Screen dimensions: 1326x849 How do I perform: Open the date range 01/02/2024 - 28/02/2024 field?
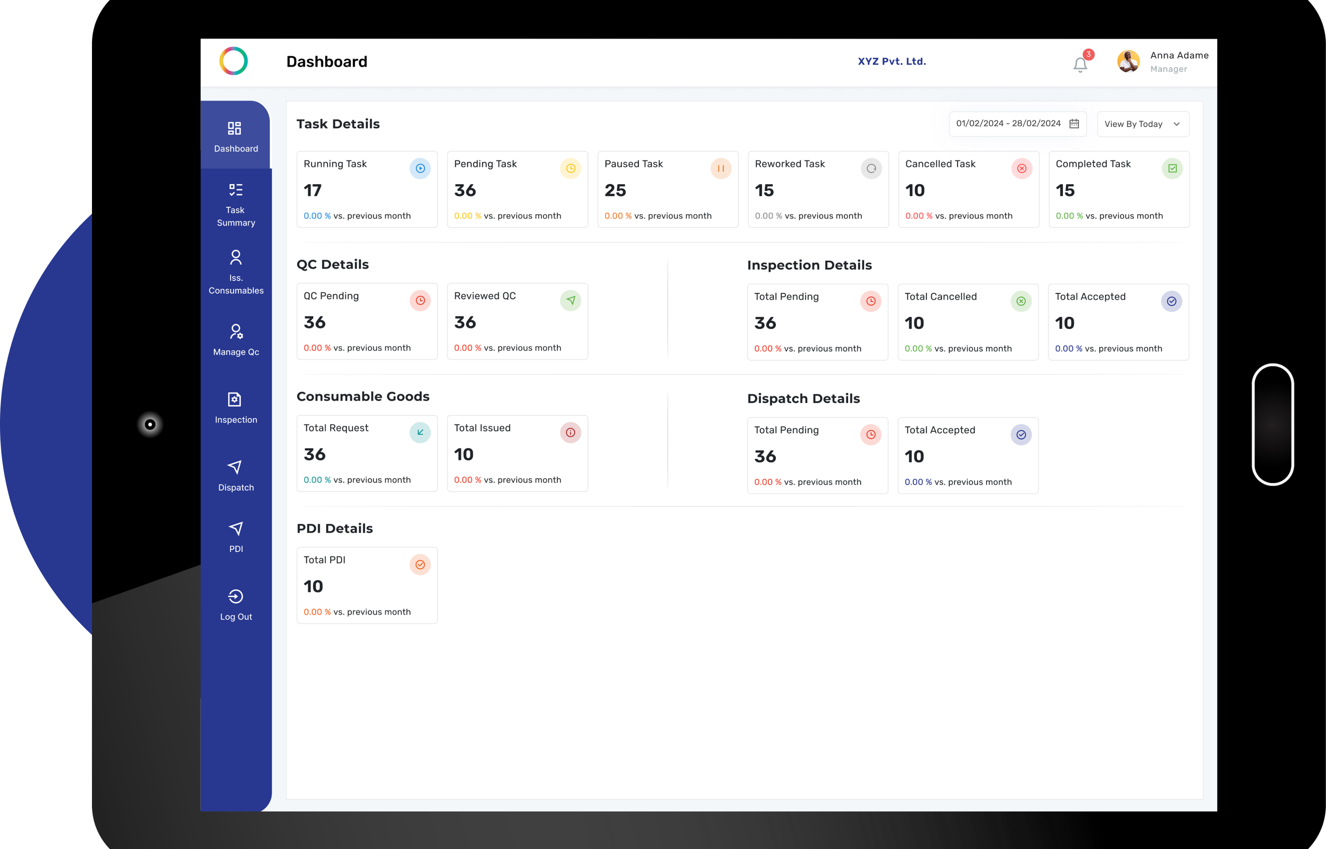1008,124
